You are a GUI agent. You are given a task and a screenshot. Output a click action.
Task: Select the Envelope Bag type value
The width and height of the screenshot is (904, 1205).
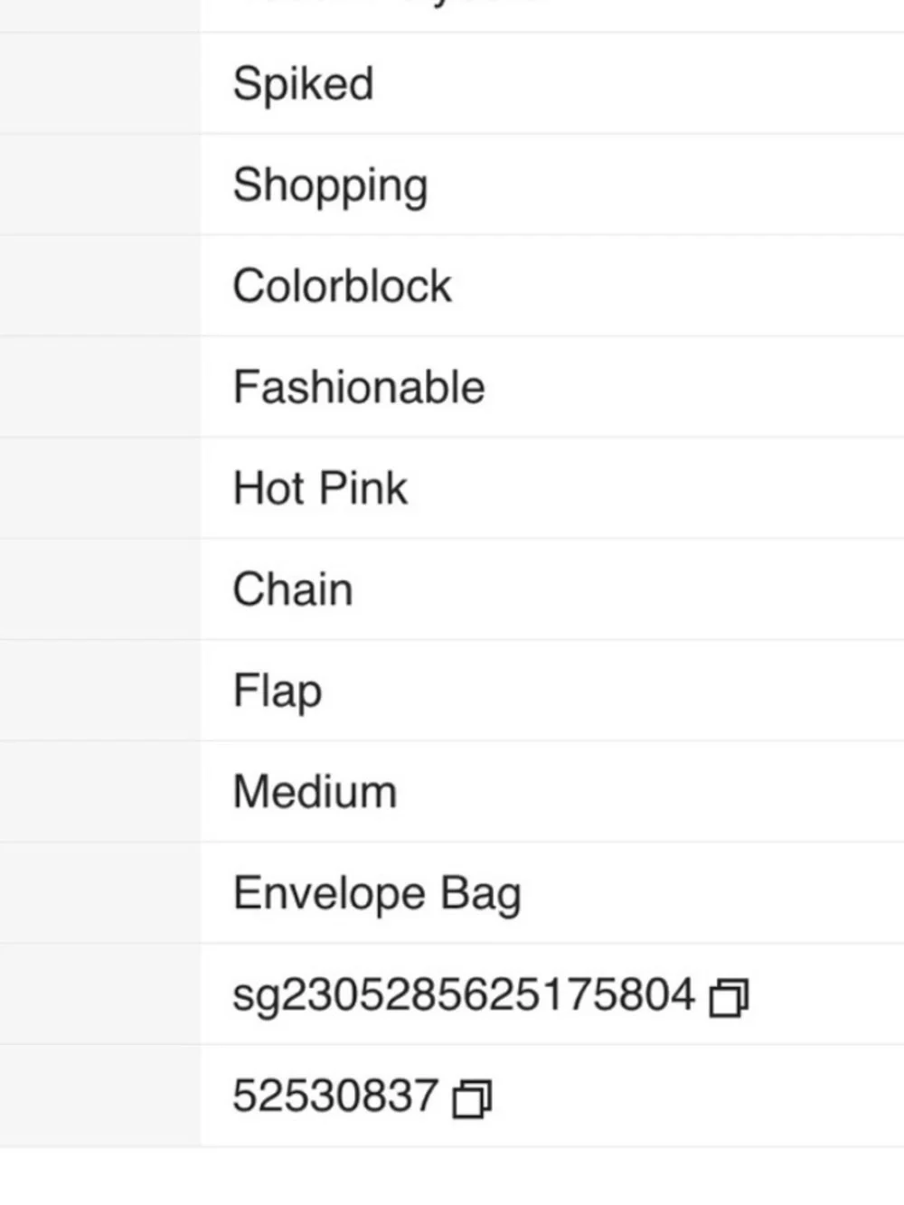377,894
